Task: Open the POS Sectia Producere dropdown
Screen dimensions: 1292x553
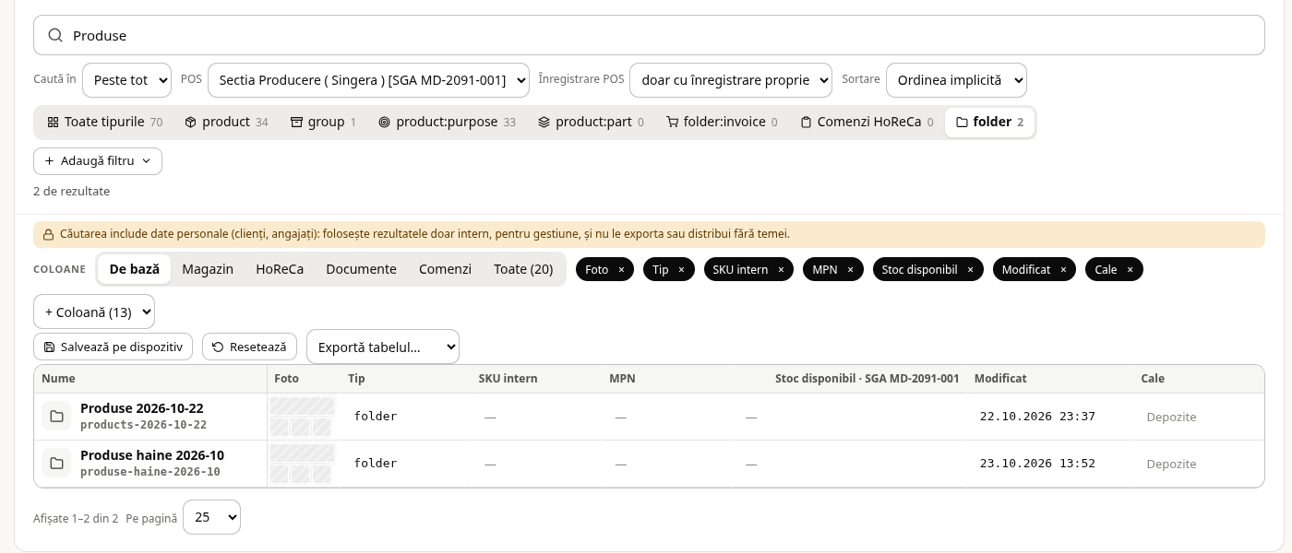Action: pos(368,80)
